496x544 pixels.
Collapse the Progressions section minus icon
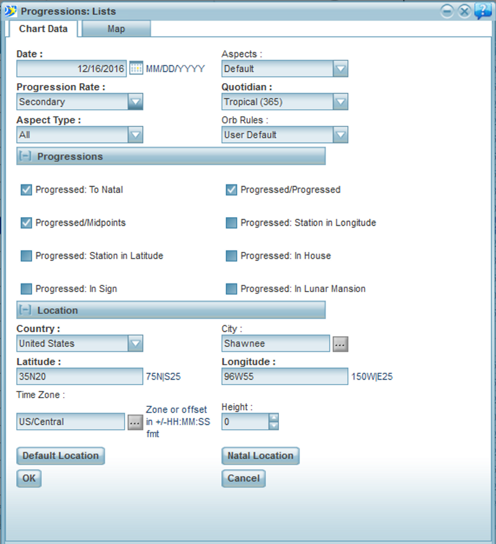(25, 156)
